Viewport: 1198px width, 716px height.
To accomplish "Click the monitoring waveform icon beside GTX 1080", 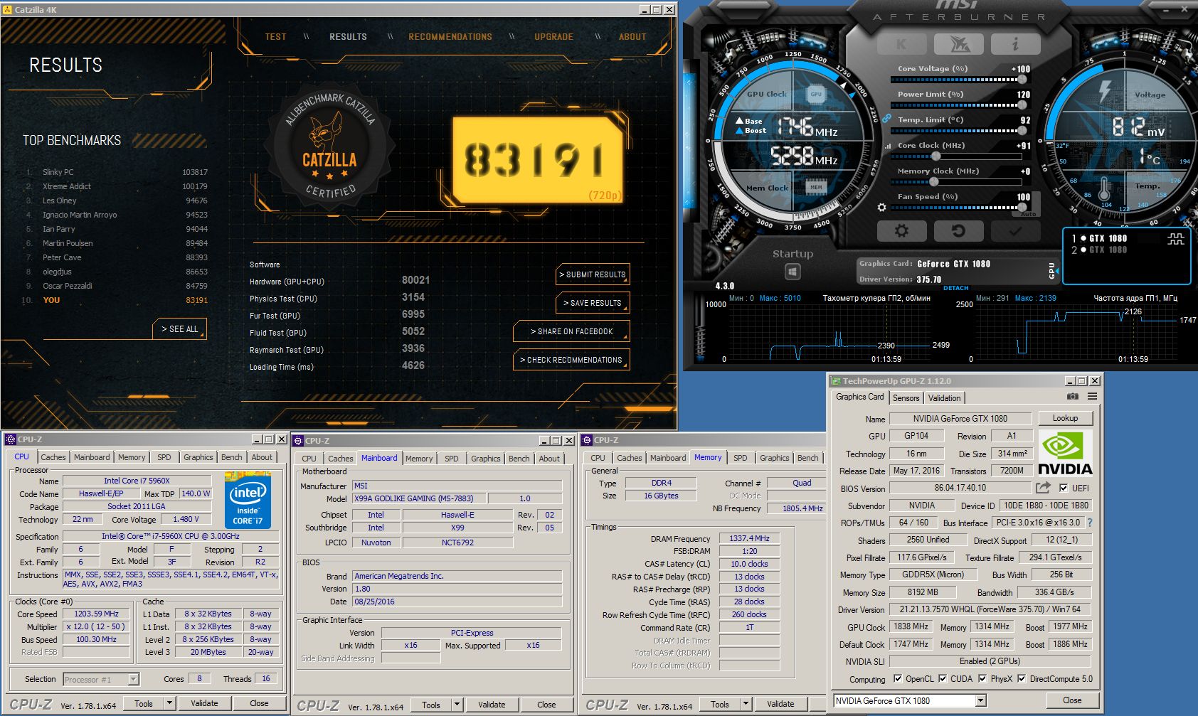I will pos(1176,239).
